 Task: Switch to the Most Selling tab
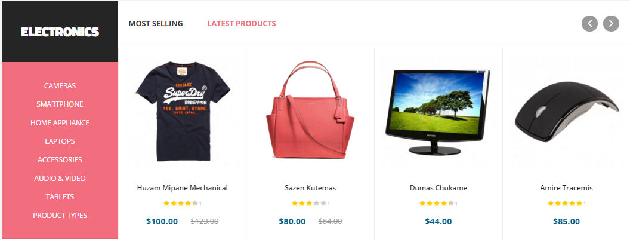pos(156,24)
